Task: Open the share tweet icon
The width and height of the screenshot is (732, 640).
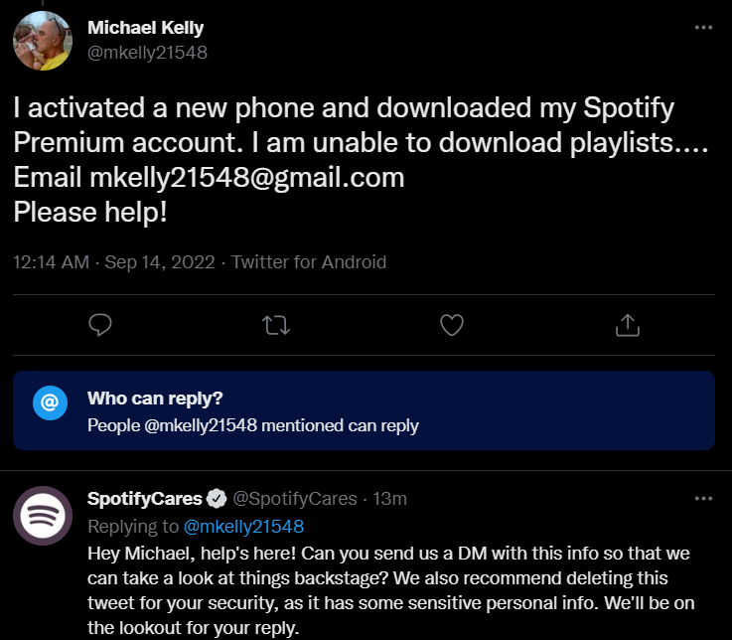Action: click(x=627, y=324)
